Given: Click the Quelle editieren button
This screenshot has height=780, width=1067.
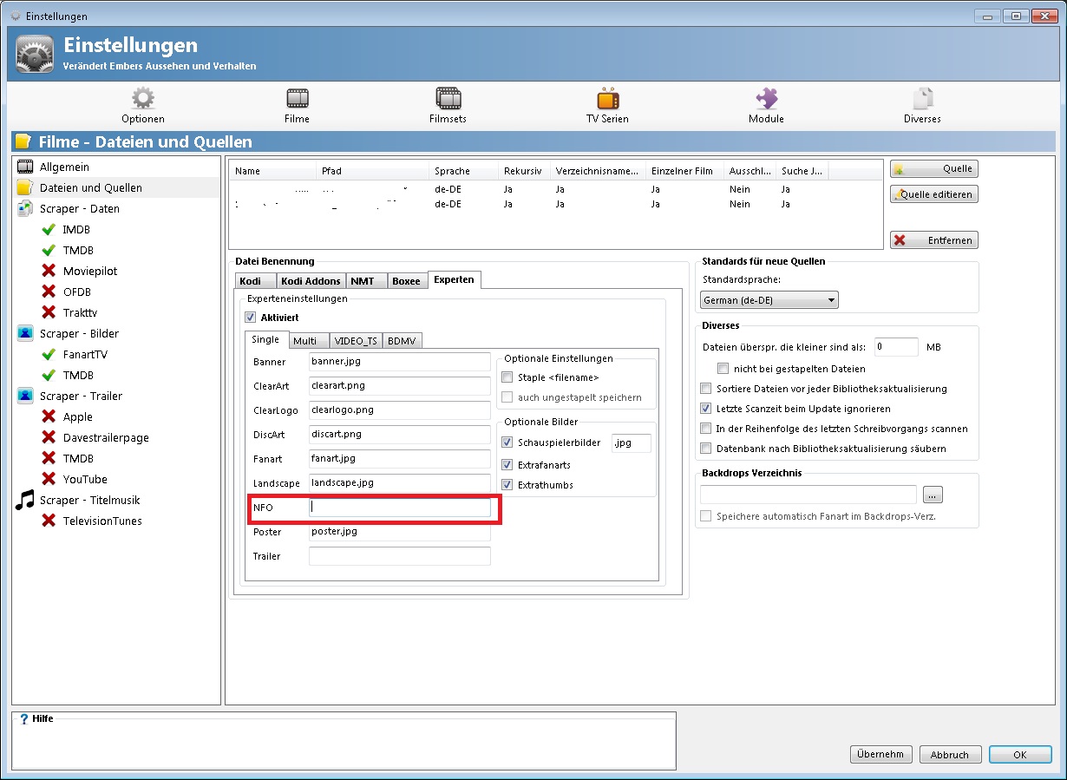Looking at the screenshot, I should tap(934, 194).
